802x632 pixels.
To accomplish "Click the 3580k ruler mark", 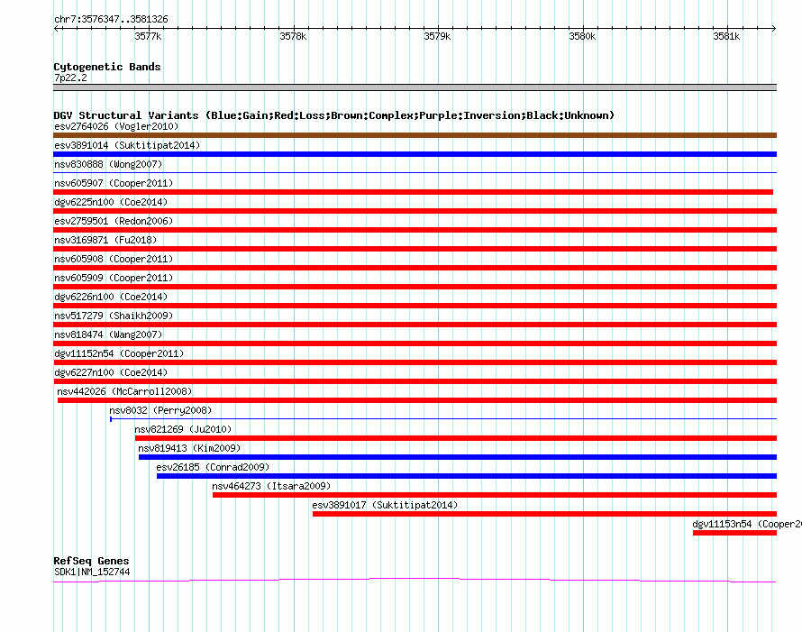I will pos(582,36).
